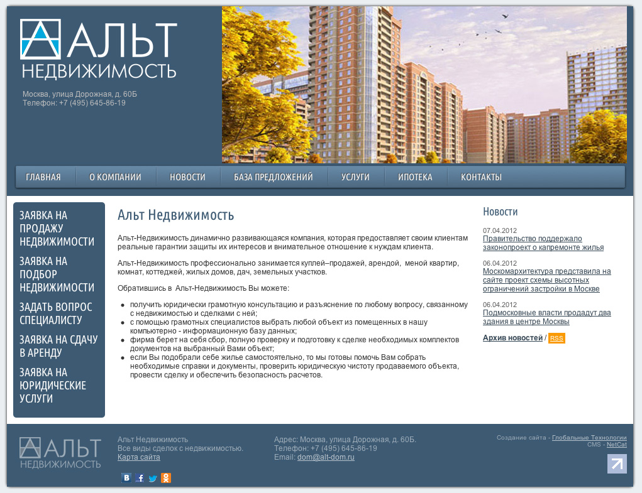Click the footer text Все виды сделок с недвижимостью
This screenshot has width=642, height=493.
[x=180, y=448]
